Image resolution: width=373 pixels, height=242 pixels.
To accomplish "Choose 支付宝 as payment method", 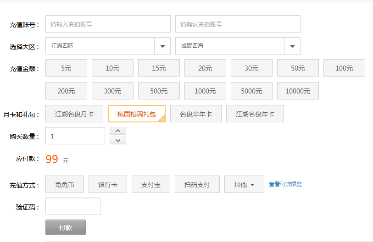I will (x=151, y=184).
